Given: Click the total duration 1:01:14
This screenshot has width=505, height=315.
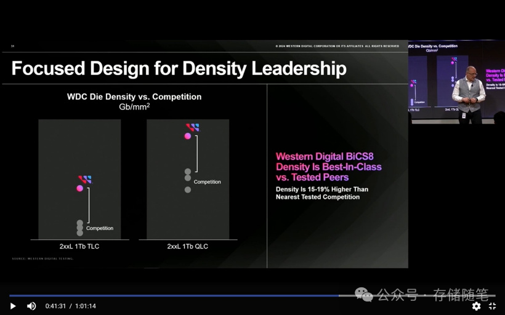Looking at the screenshot, I should [x=86, y=306].
